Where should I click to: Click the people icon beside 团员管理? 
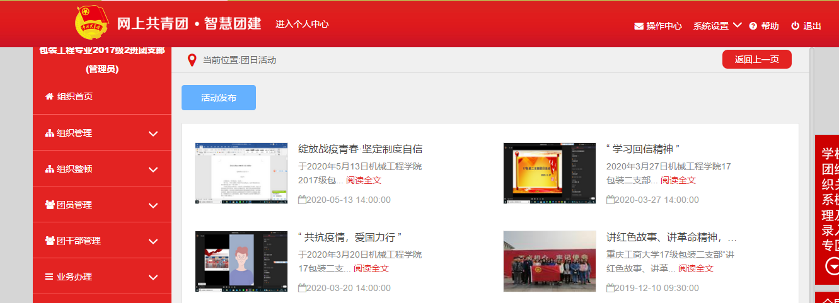[x=50, y=205]
